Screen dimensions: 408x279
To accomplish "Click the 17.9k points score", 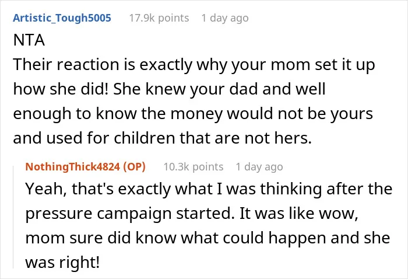I will 159,18.
